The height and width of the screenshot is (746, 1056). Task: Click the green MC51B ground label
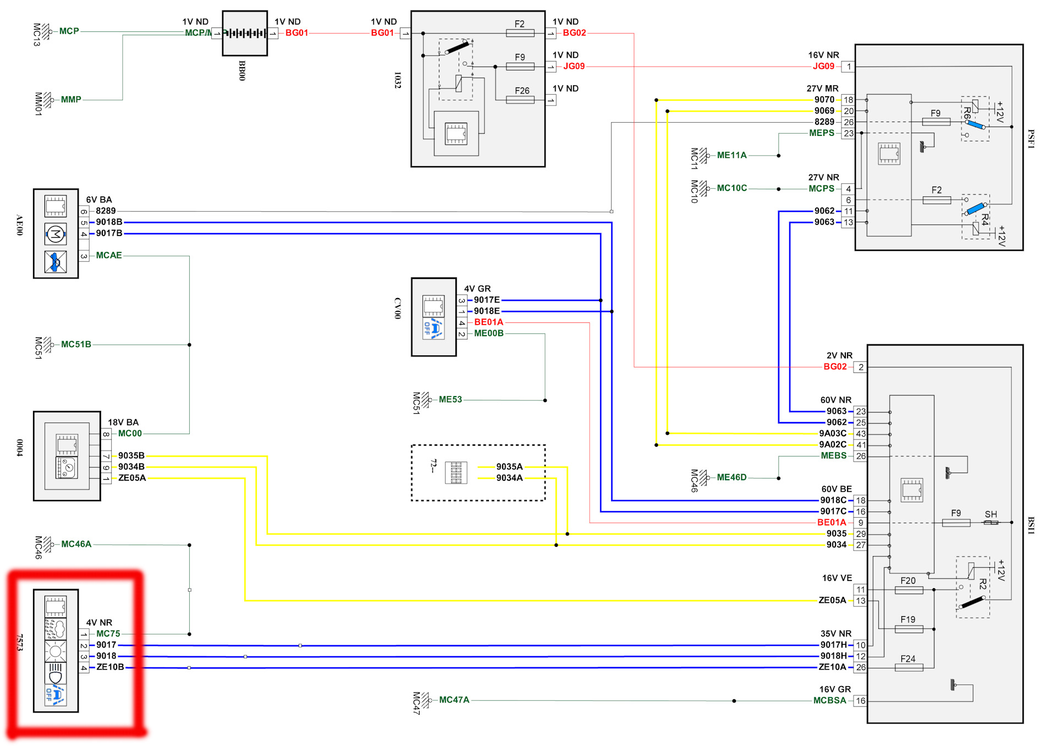[x=76, y=344]
